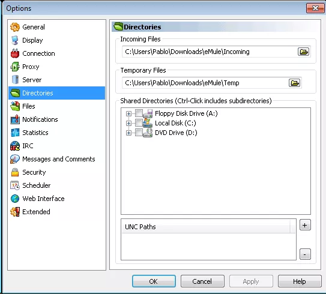
Task: Check the DVD Drive (D:) checkbox
Action: 139,133
